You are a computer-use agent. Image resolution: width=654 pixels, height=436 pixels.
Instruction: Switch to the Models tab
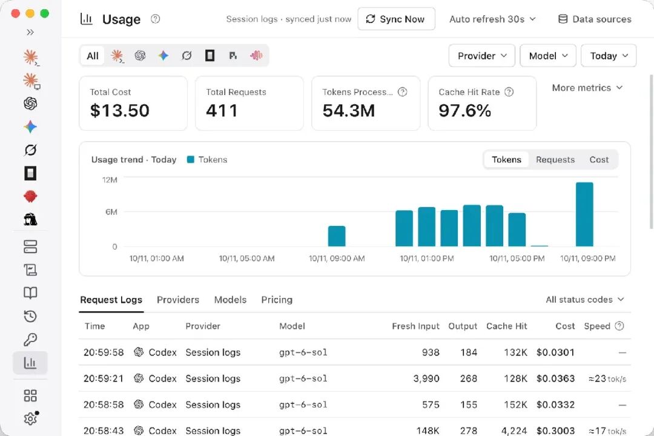(x=230, y=300)
